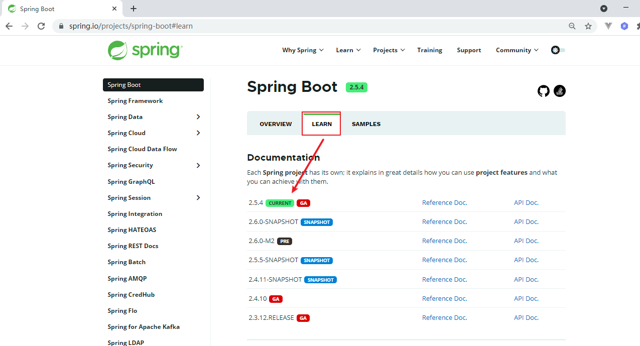Open API Doc. for 2.5.4

[526, 203]
